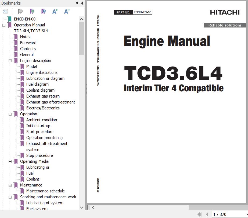Select the Operation bookmark
The image size is (248, 218).
pyautogui.click(x=29, y=114)
